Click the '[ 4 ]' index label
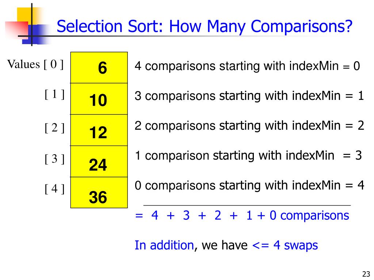This screenshot has height=280, width=374. pyautogui.click(x=55, y=189)
